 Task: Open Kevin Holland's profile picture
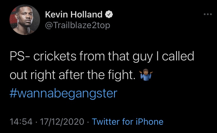tap(25, 20)
